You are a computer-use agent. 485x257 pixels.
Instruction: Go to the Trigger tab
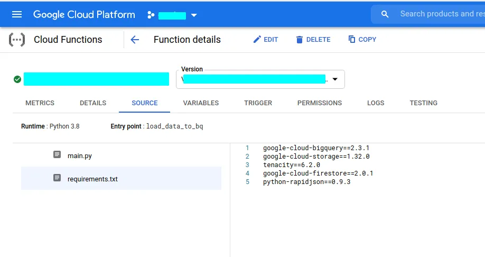(258, 103)
